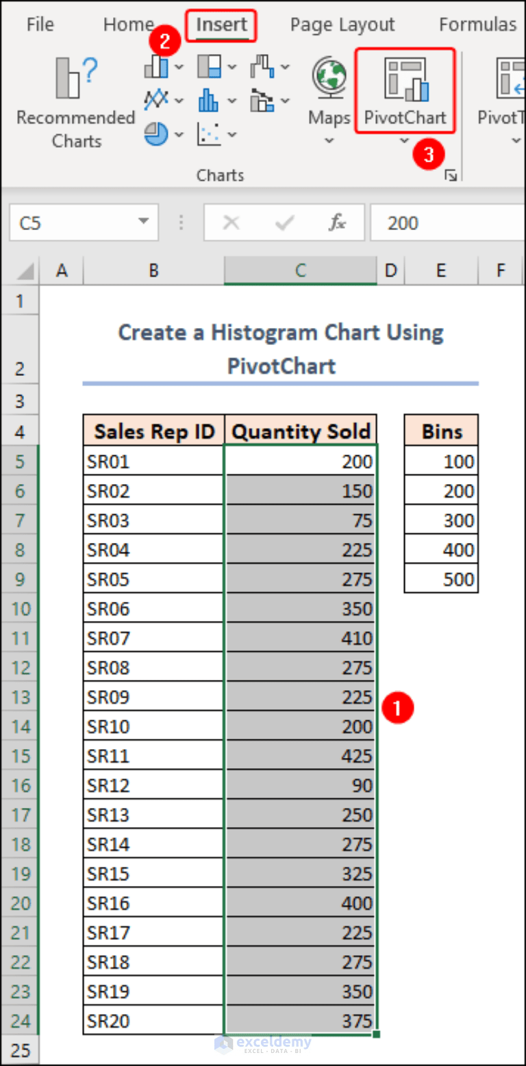The image size is (526, 1066).
Task: Select the Insert Column Chart icon
Action: click(156, 66)
